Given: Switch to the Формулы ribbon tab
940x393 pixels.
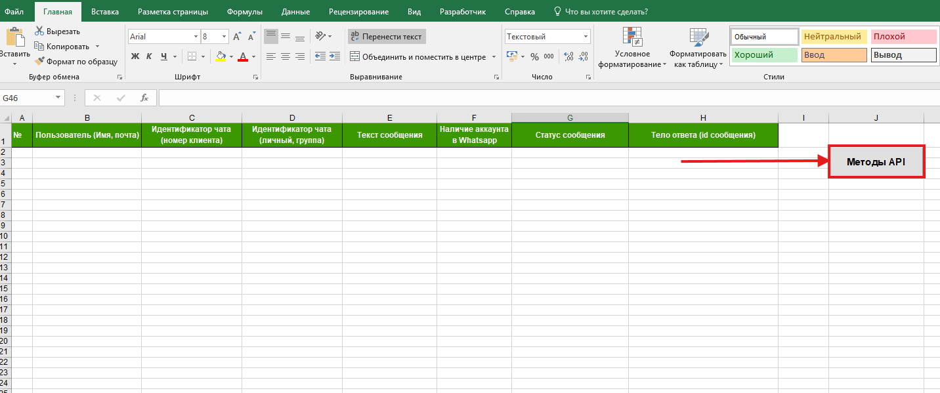Looking at the screenshot, I should pos(244,12).
